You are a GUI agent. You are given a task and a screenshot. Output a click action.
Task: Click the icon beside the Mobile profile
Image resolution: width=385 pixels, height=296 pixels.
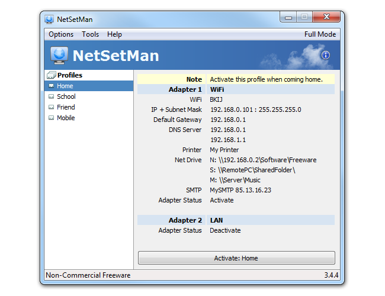[51, 118]
